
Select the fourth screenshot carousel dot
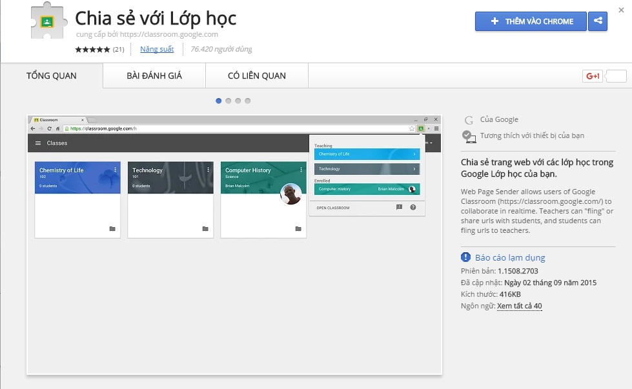pos(247,101)
